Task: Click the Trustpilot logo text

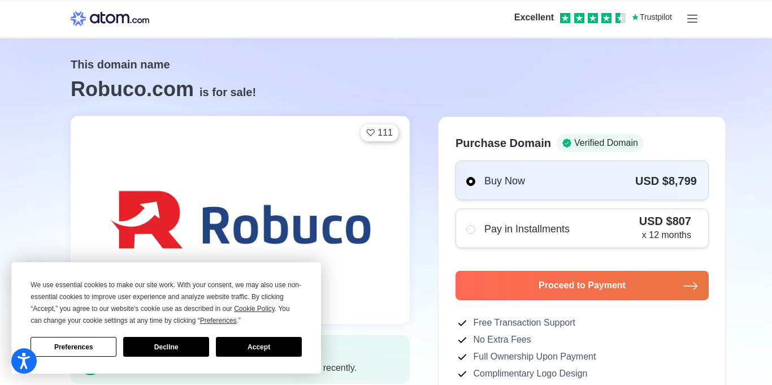Action: 652,18
